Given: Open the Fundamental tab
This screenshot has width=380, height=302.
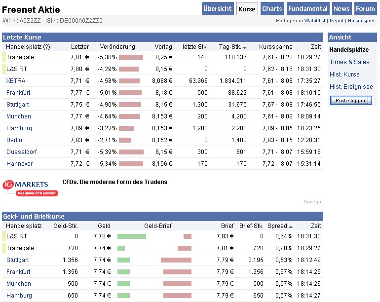Looking at the screenshot, I should pyautogui.click(x=307, y=9).
